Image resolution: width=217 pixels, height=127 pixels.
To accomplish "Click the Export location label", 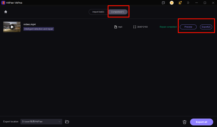I will [x=11, y=122].
